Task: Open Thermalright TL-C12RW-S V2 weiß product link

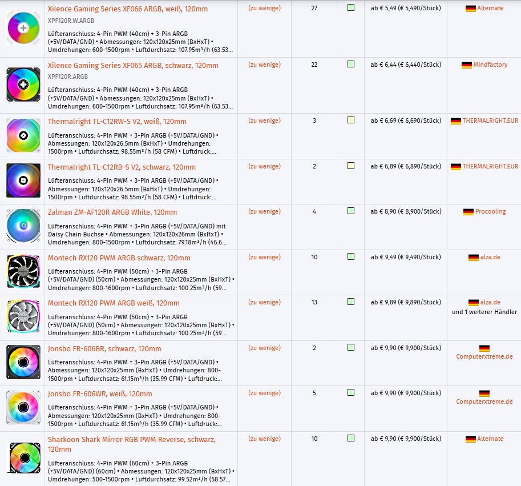Action: tap(117, 122)
